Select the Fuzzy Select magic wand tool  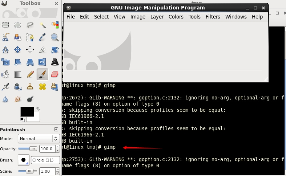click(x=43, y=25)
